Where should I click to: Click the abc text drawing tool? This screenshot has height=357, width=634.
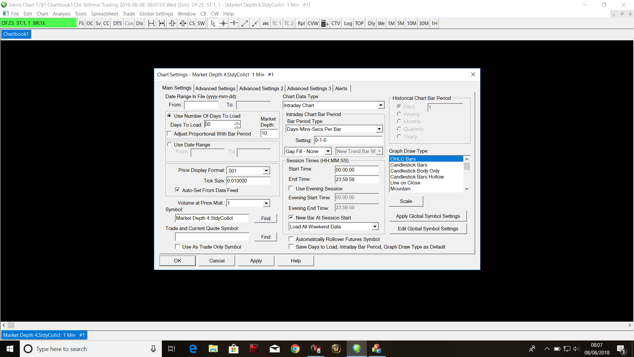(x=265, y=23)
